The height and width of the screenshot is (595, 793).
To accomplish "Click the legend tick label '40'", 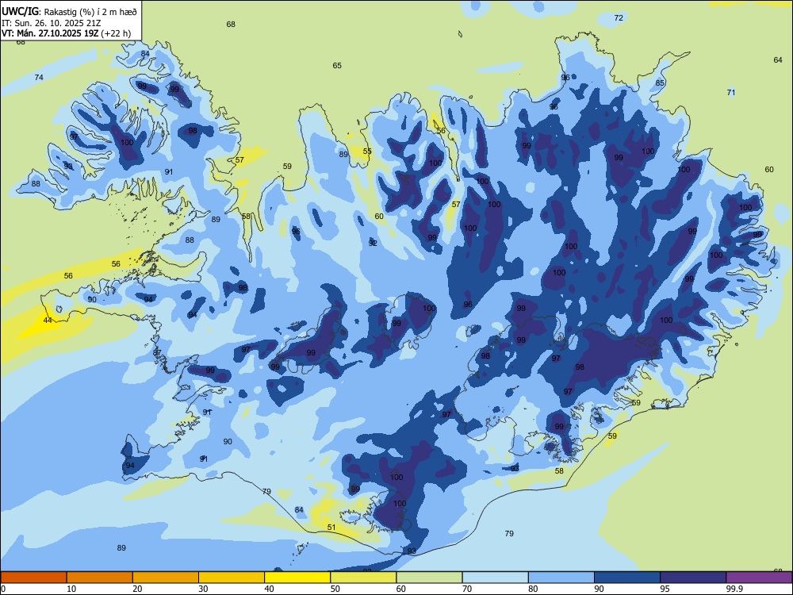I will pyautogui.click(x=270, y=589).
